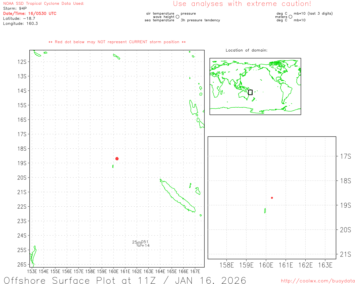Click the "mb*10 (last 3 digits)" legend label

coord(313,14)
